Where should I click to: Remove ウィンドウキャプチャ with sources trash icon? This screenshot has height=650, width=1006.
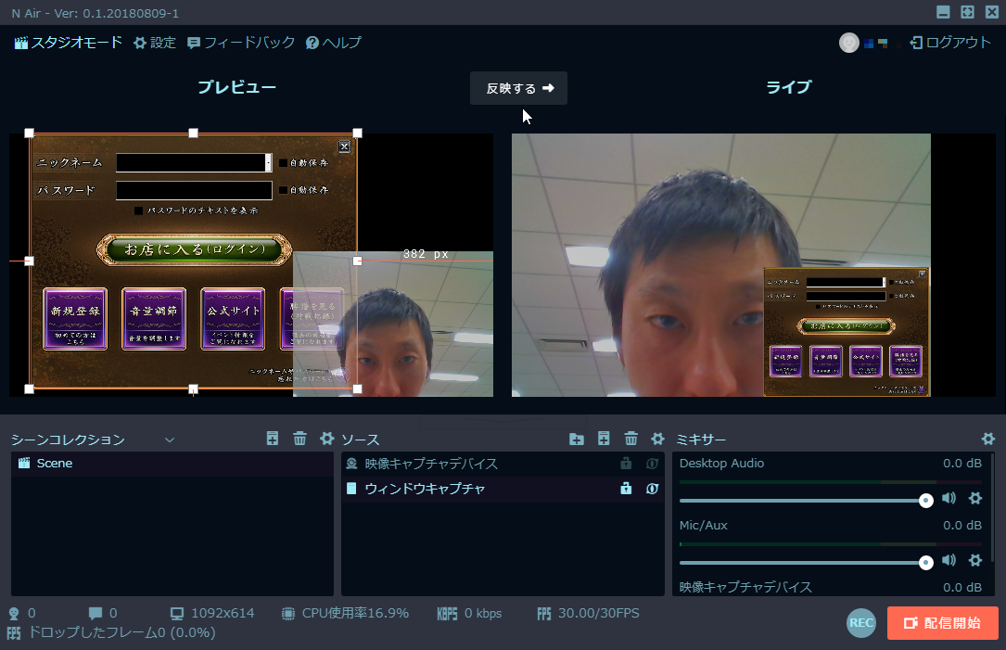(x=631, y=438)
